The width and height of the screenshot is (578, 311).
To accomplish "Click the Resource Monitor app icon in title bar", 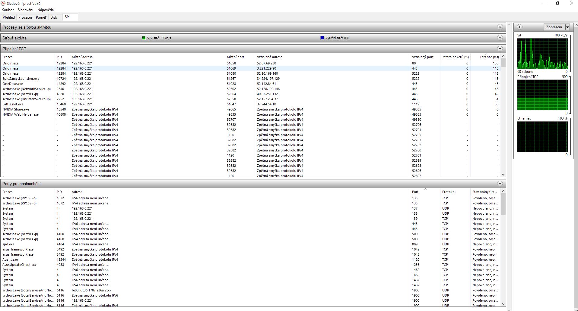I will click(x=3, y=3).
